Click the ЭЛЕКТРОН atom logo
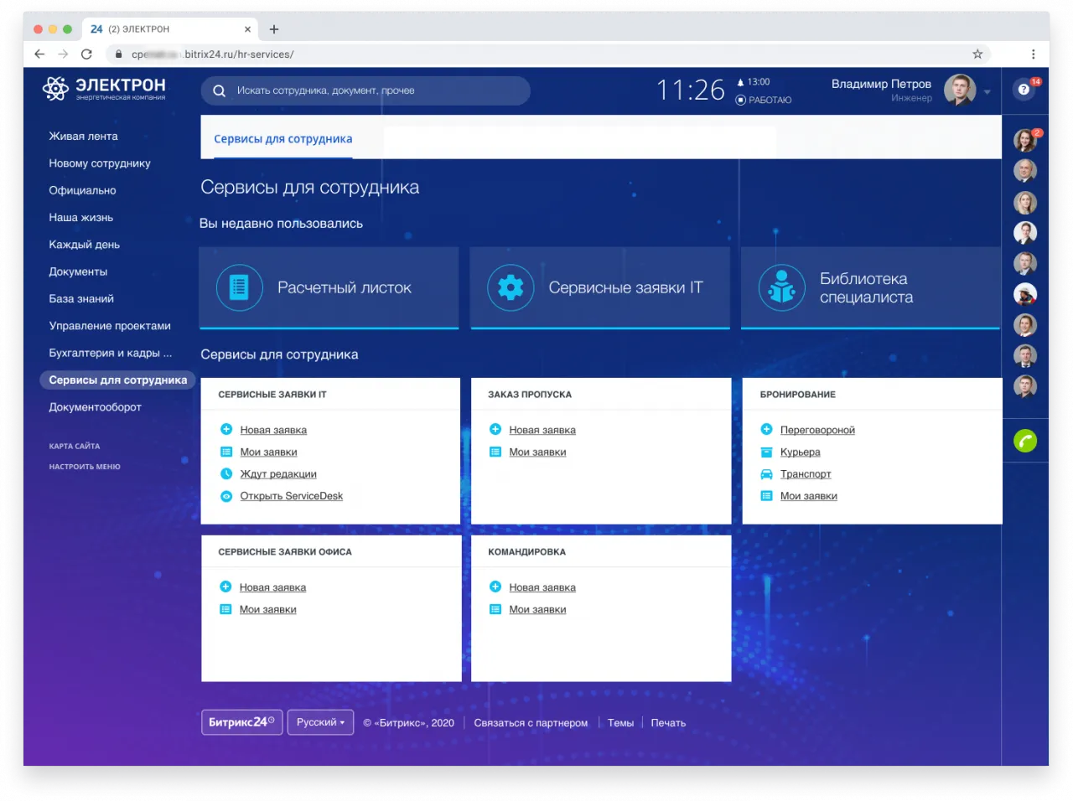The image size is (1073, 801). click(56, 88)
